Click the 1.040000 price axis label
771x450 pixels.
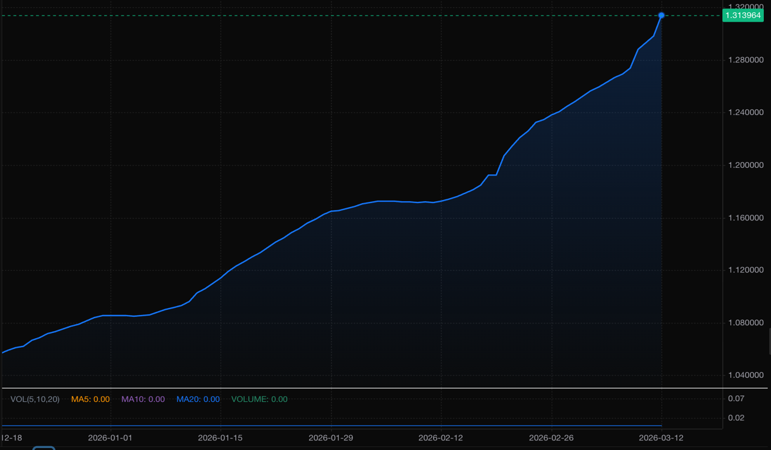(744, 375)
